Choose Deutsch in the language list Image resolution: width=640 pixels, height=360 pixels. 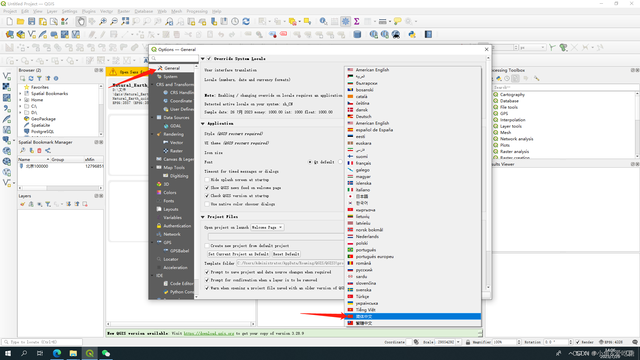pyautogui.click(x=413, y=117)
